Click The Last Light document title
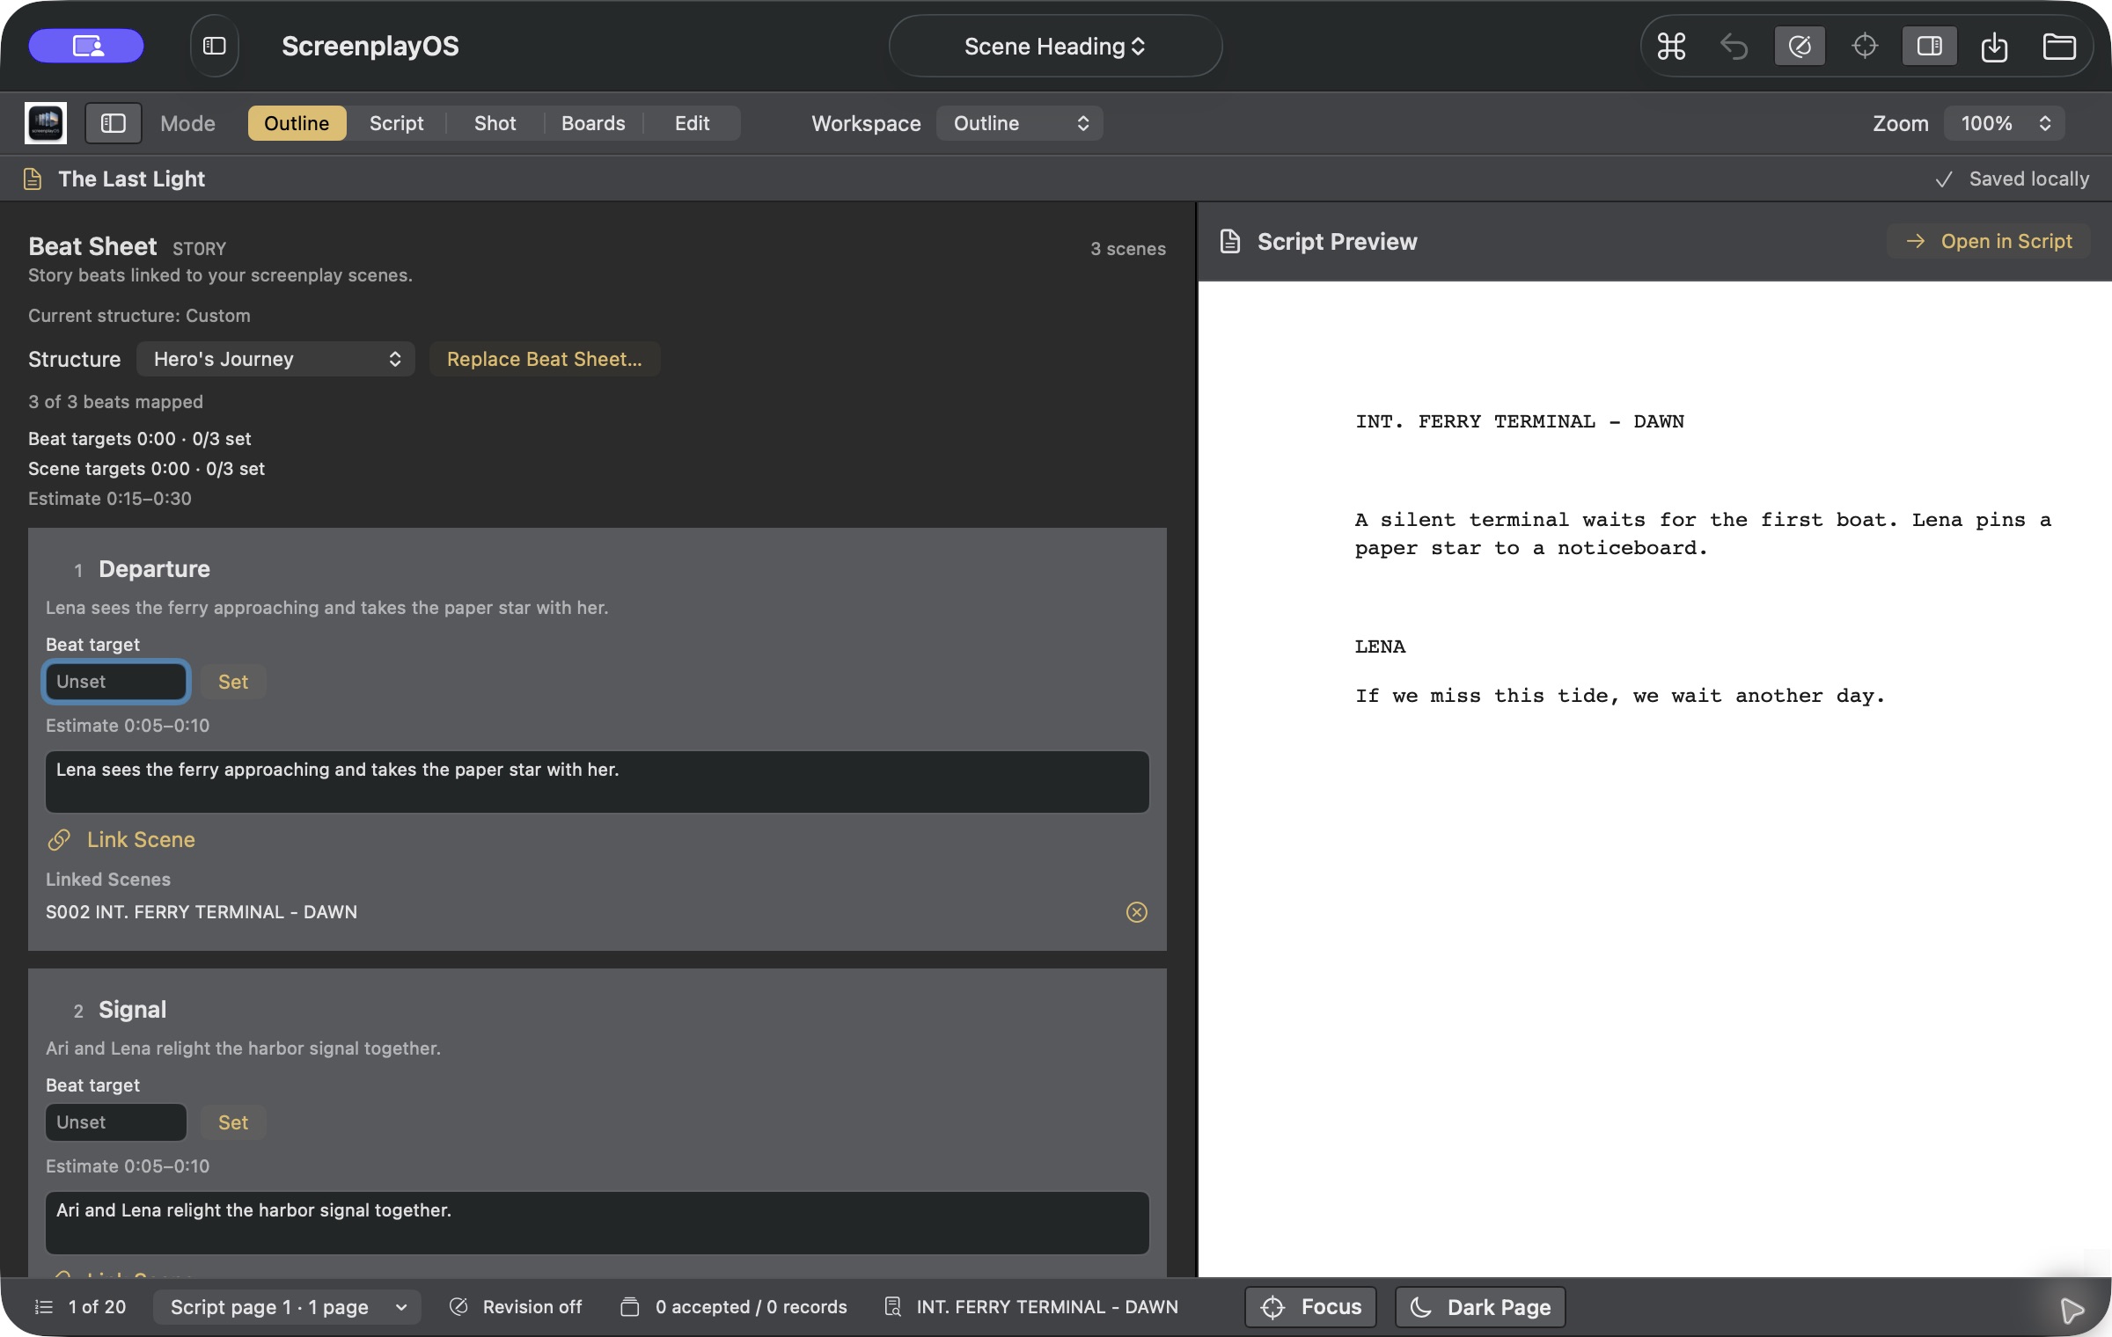This screenshot has width=2112, height=1337. (x=131, y=179)
